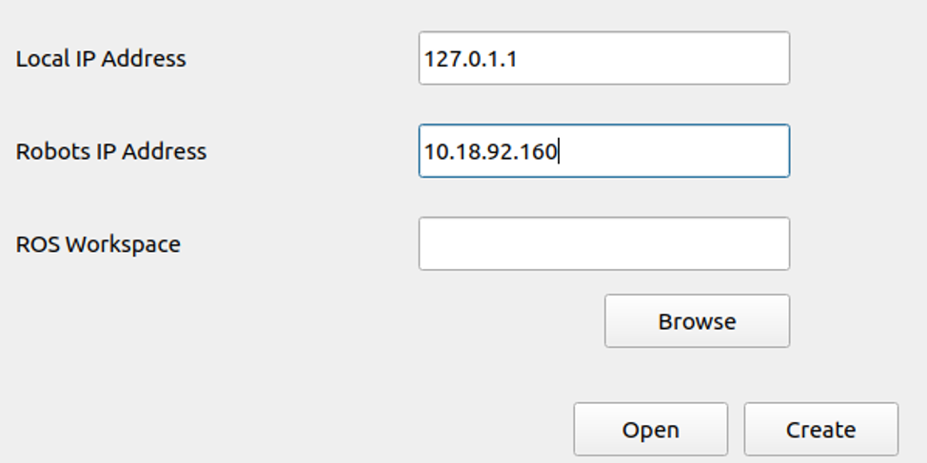Click the Robots IP Address label
This screenshot has height=463, width=927.
[111, 151]
